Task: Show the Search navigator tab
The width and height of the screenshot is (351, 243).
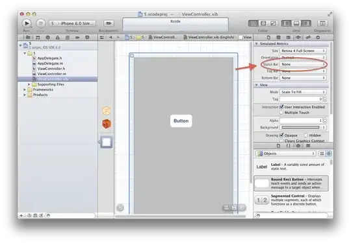Action: point(47,38)
